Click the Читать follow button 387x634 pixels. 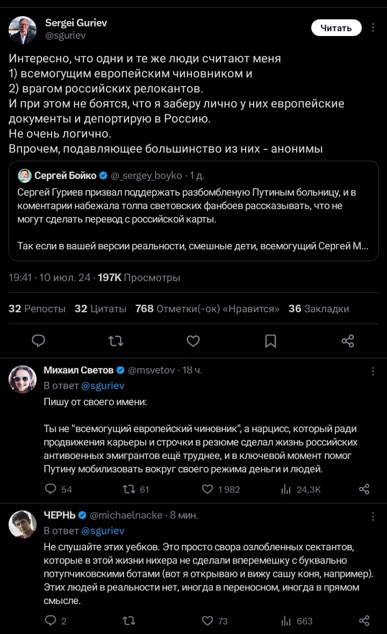click(x=336, y=28)
